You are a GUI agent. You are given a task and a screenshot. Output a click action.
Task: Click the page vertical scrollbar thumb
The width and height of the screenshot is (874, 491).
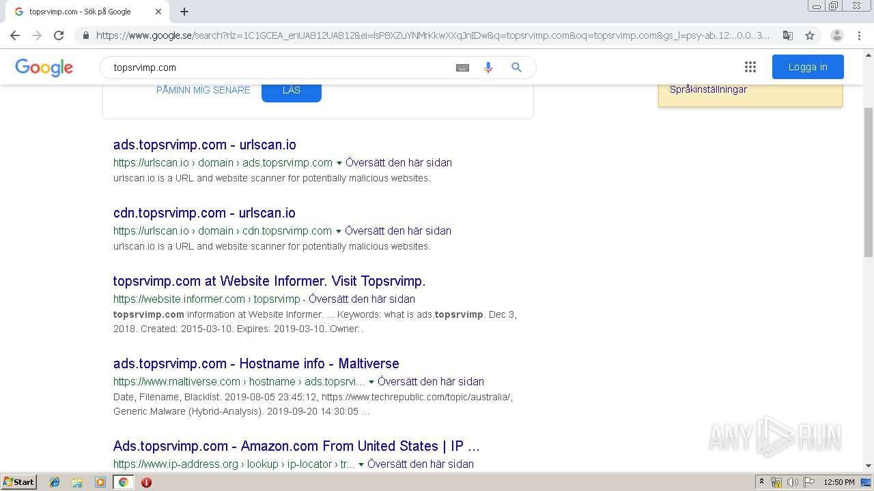[869, 181]
